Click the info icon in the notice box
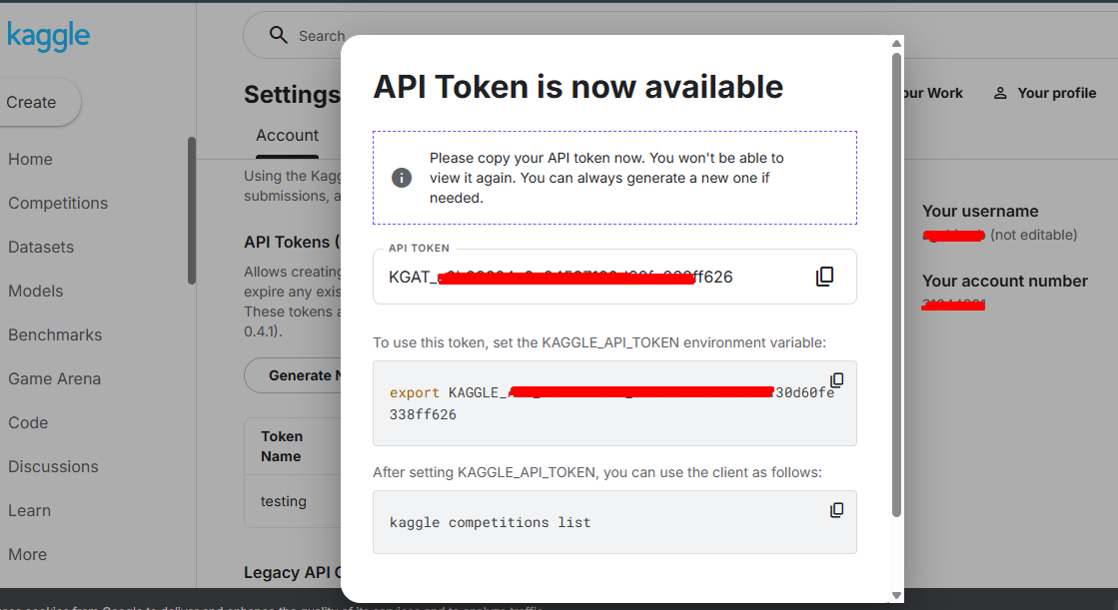The image size is (1118, 610). pyautogui.click(x=402, y=178)
